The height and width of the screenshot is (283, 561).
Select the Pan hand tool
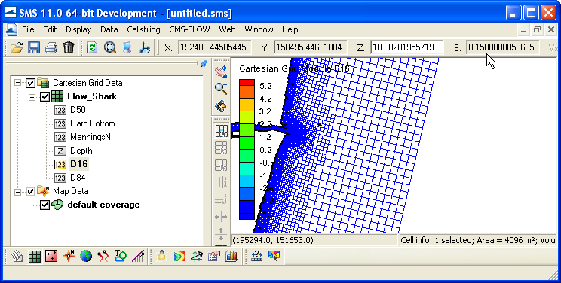pos(221,72)
